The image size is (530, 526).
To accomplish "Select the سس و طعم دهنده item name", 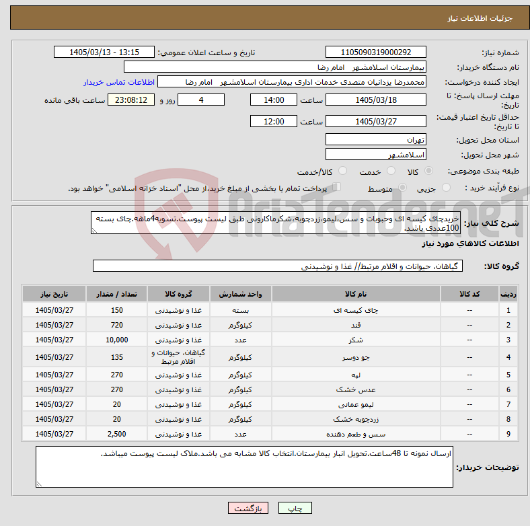I will click(x=356, y=435).
